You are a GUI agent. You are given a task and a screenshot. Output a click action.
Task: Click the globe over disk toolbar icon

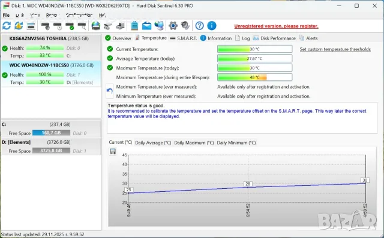click(x=96, y=26)
